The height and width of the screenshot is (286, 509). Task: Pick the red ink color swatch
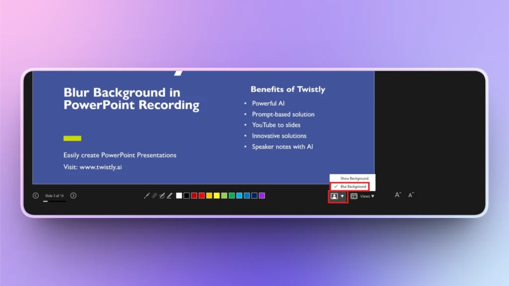201,195
